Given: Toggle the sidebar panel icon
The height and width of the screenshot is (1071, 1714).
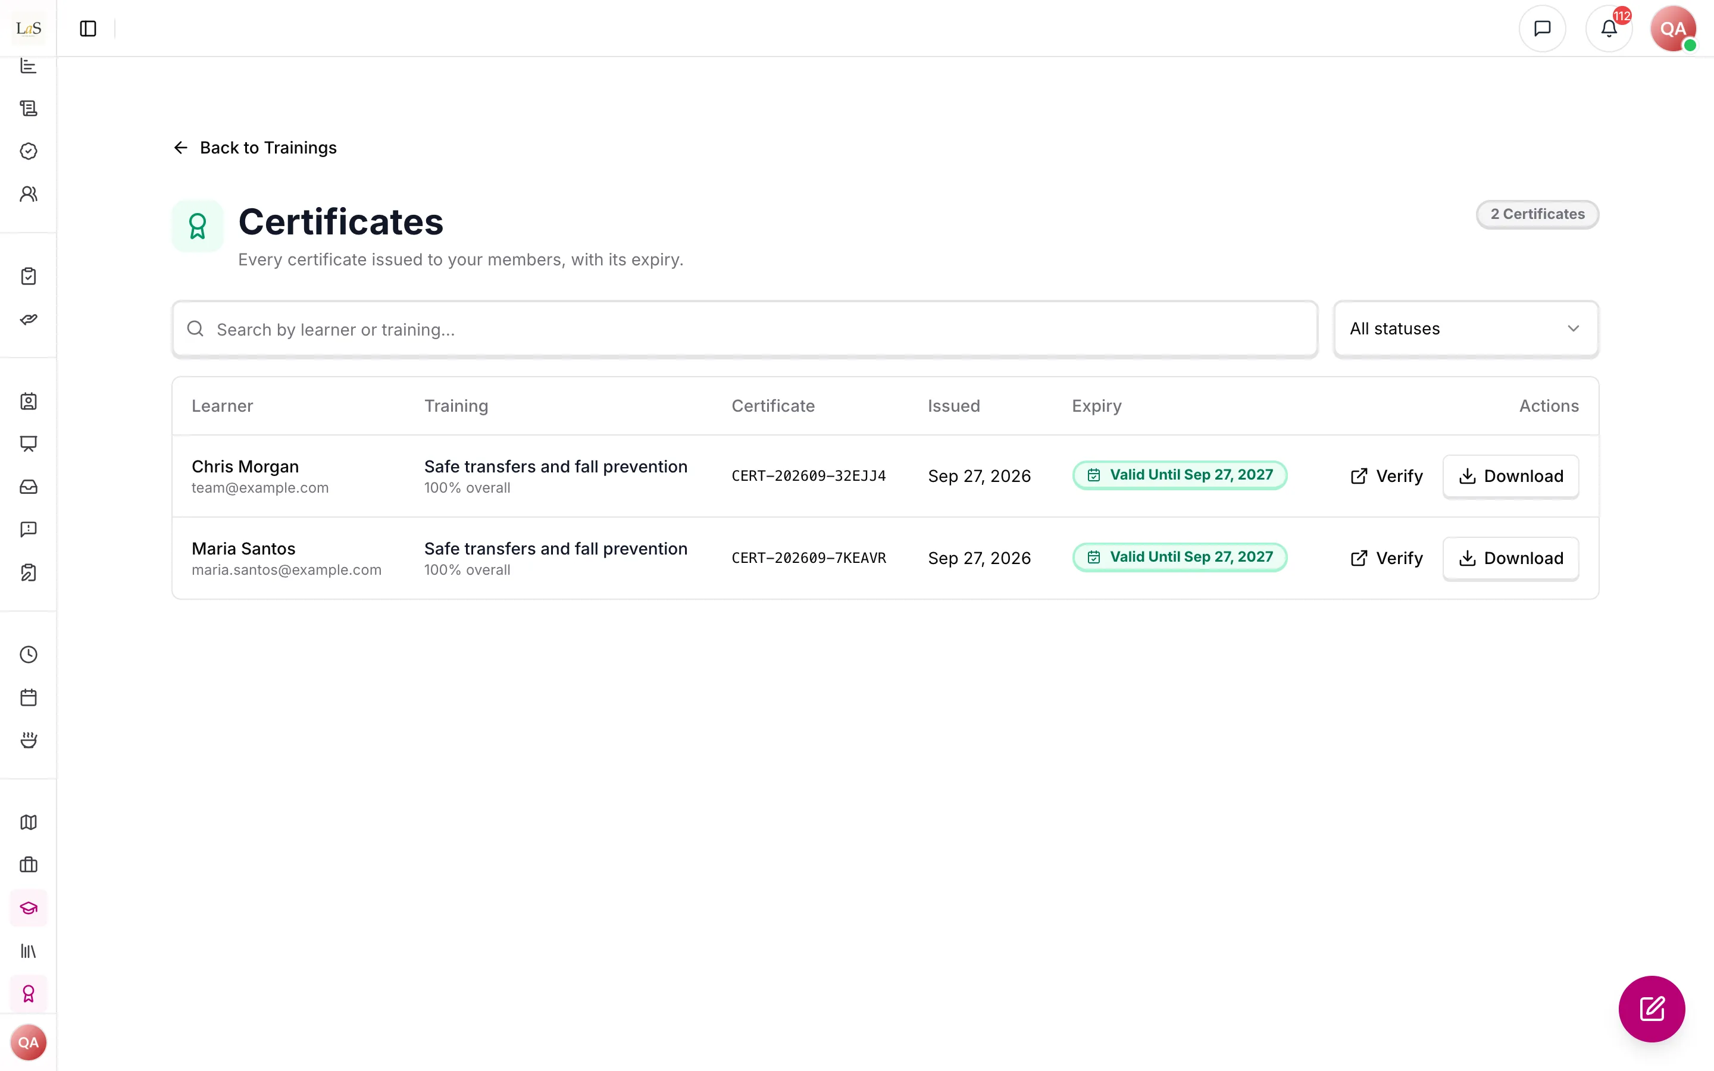Looking at the screenshot, I should pyautogui.click(x=88, y=29).
